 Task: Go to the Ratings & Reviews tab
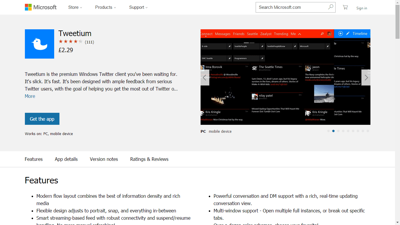149,159
